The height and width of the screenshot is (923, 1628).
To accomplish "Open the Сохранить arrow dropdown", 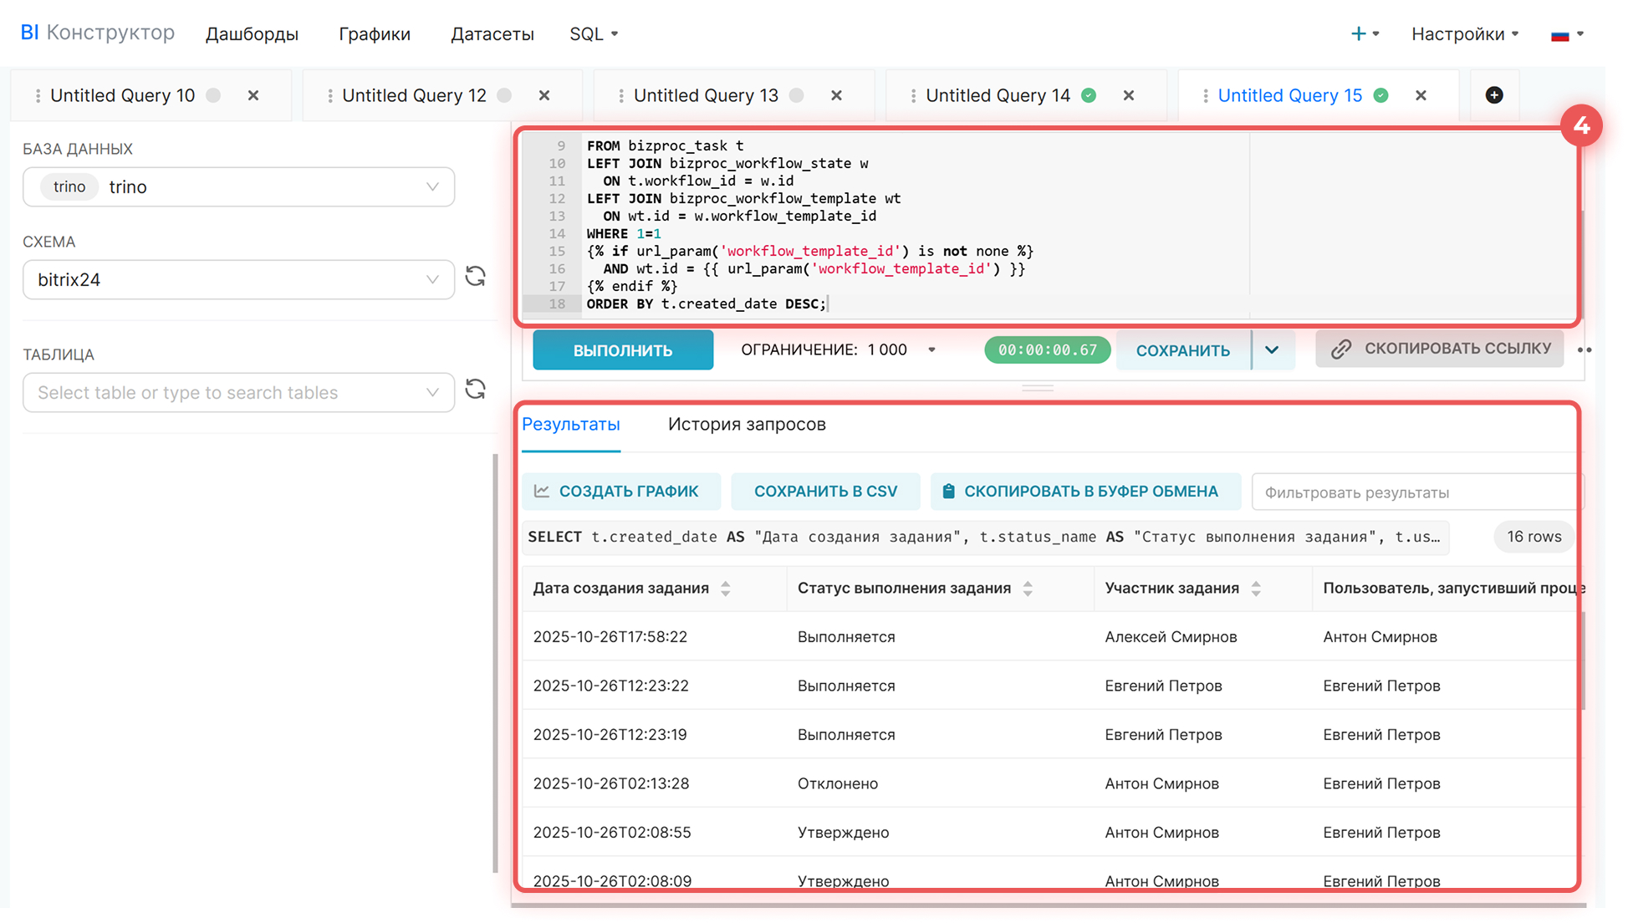I will tap(1272, 350).
